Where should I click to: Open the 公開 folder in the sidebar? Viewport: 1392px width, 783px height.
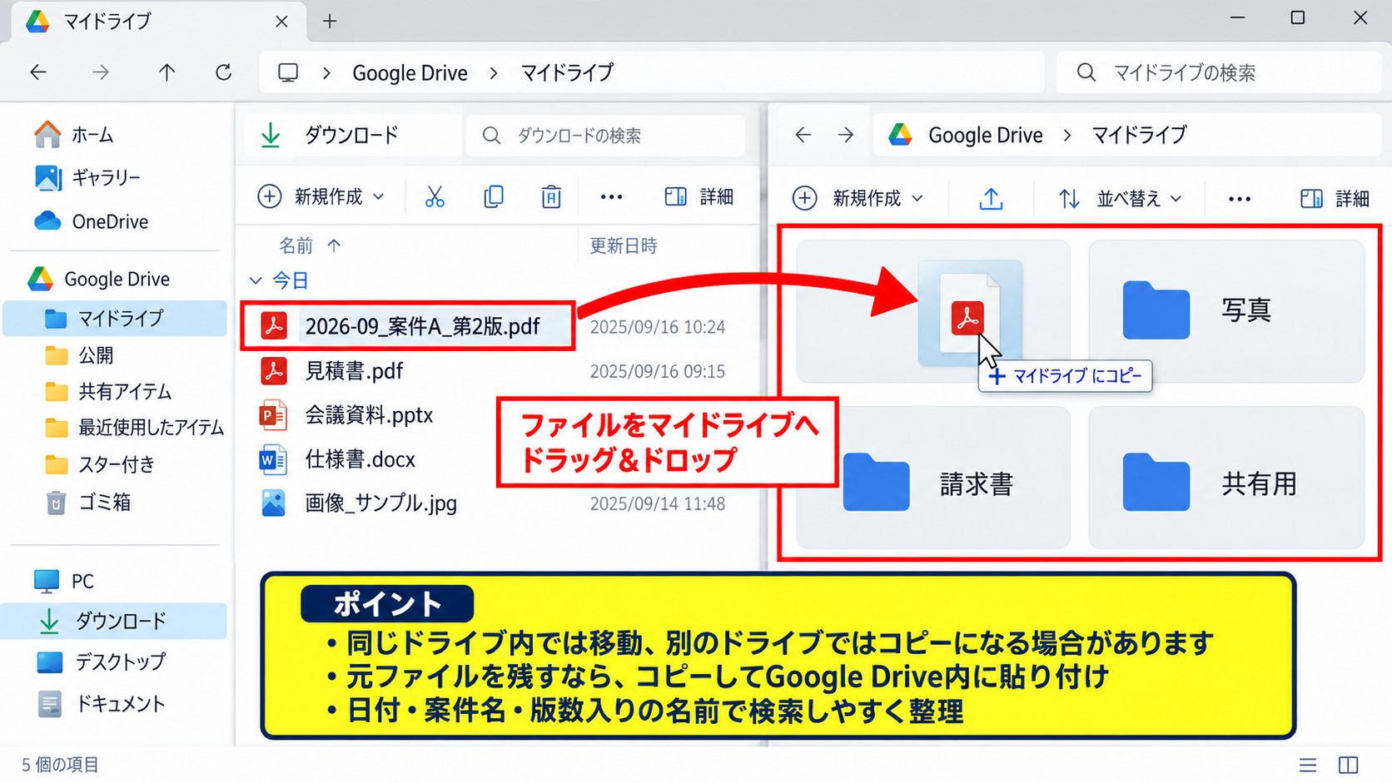[79, 355]
